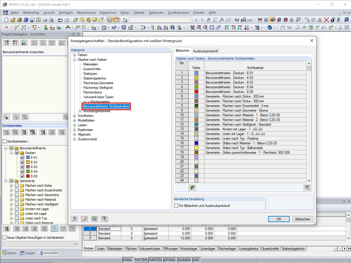351x263 pixels.
Task: Click the view in -Y direction icon in navigator
Action: pyautogui.click(x=15, y=43)
